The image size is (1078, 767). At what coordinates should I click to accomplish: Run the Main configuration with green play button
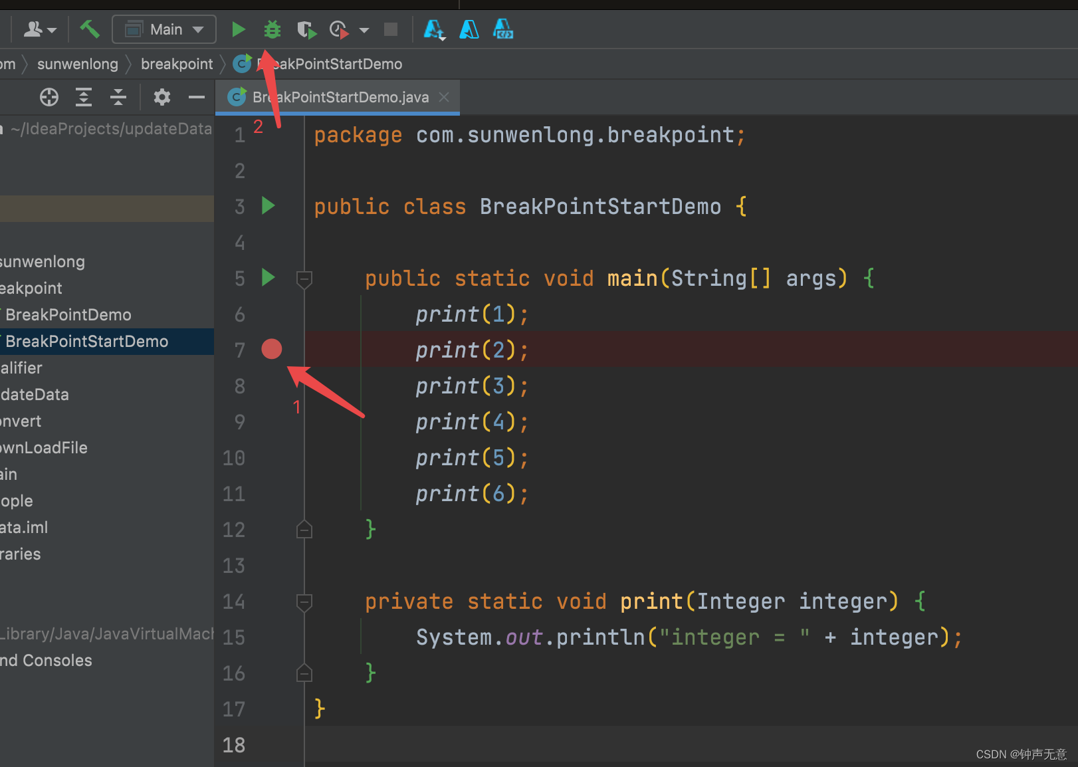click(x=239, y=29)
